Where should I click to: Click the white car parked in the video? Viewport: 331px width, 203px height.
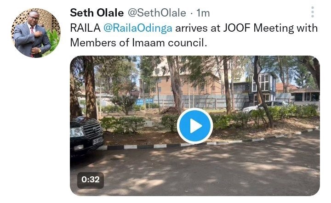(x=265, y=106)
